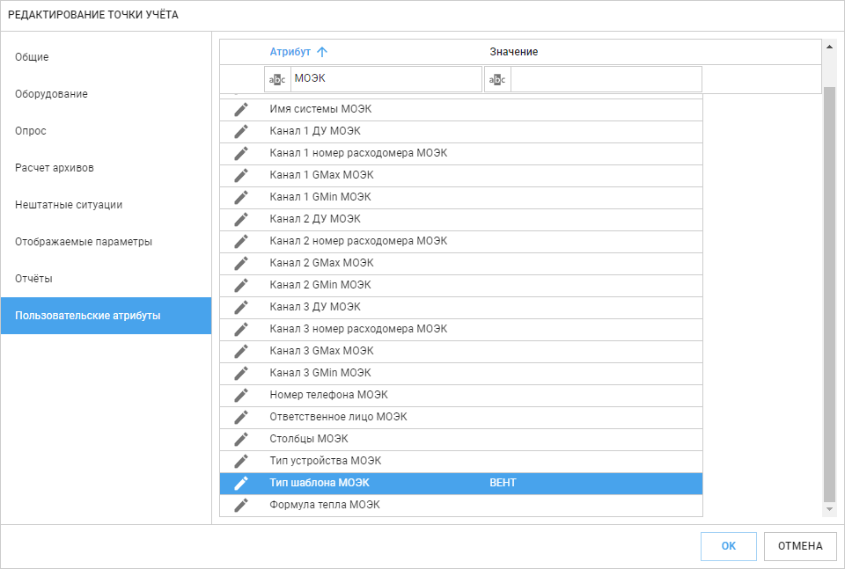Click the Атрибут ascending sort arrow
Image resolution: width=845 pixels, height=569 pixels.
click(322, 52)
